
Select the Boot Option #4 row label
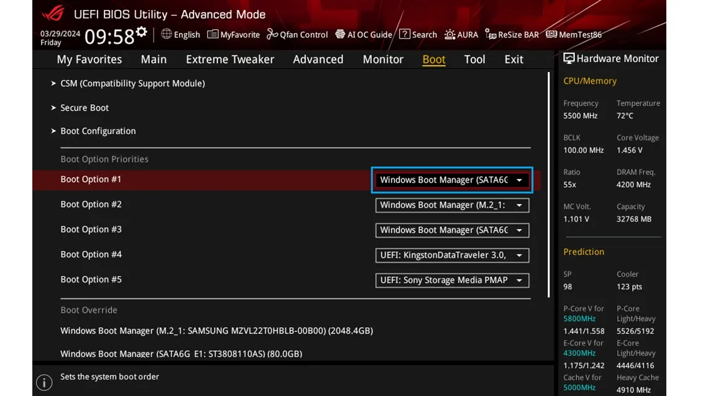(91, 254)
